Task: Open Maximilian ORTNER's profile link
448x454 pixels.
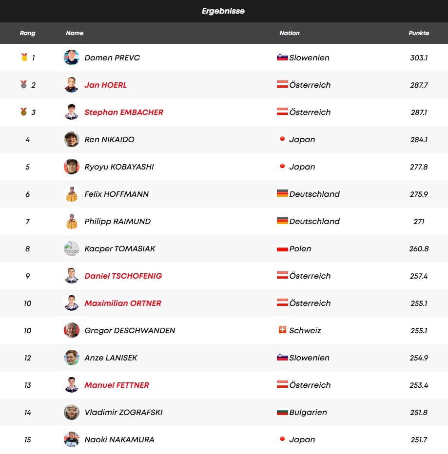Action: click(x=123, y=303)
